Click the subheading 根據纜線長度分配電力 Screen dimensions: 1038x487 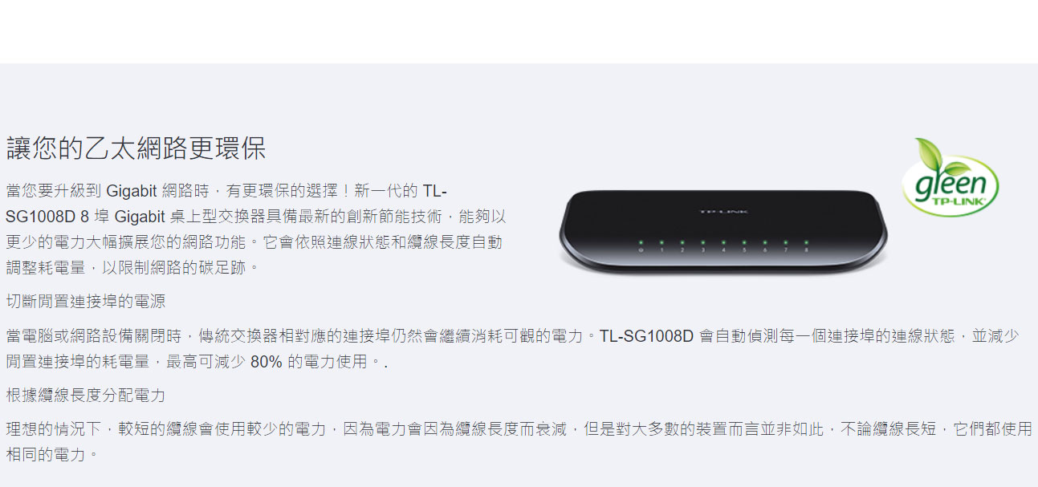86,396
